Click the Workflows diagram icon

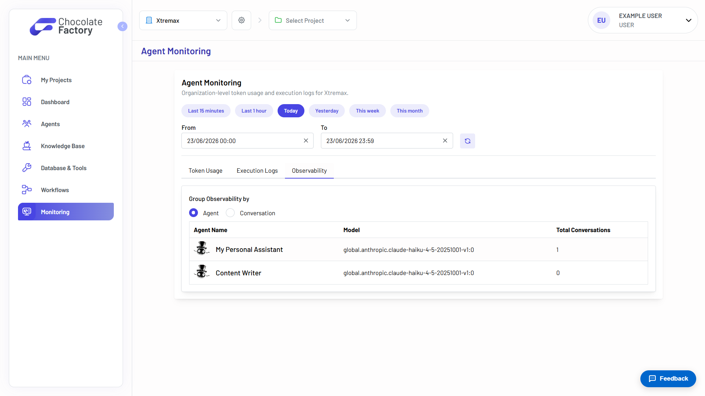[x=27, y=190]
